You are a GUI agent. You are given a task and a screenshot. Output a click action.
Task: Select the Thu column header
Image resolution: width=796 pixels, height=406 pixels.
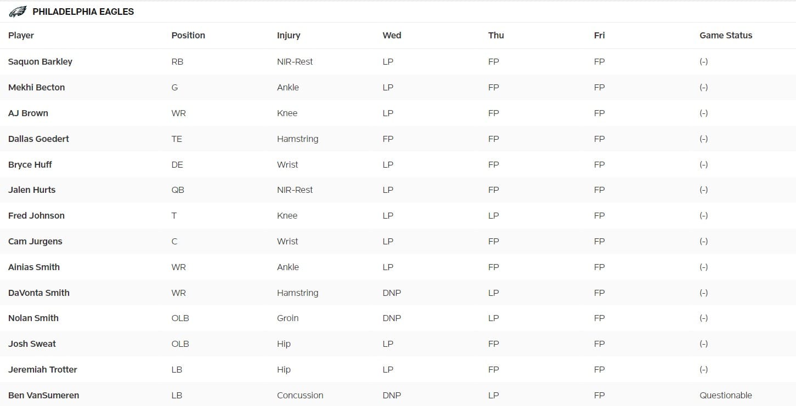point(496,36)
